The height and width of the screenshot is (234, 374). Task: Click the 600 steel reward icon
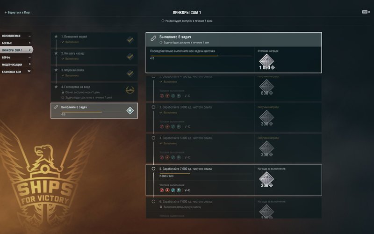click(266, 88)
